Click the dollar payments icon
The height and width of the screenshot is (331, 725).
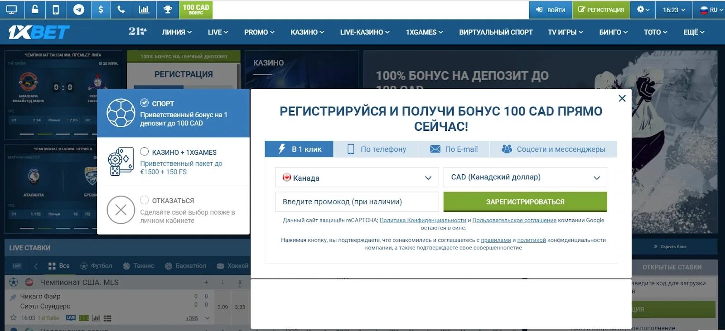[101, 10]
